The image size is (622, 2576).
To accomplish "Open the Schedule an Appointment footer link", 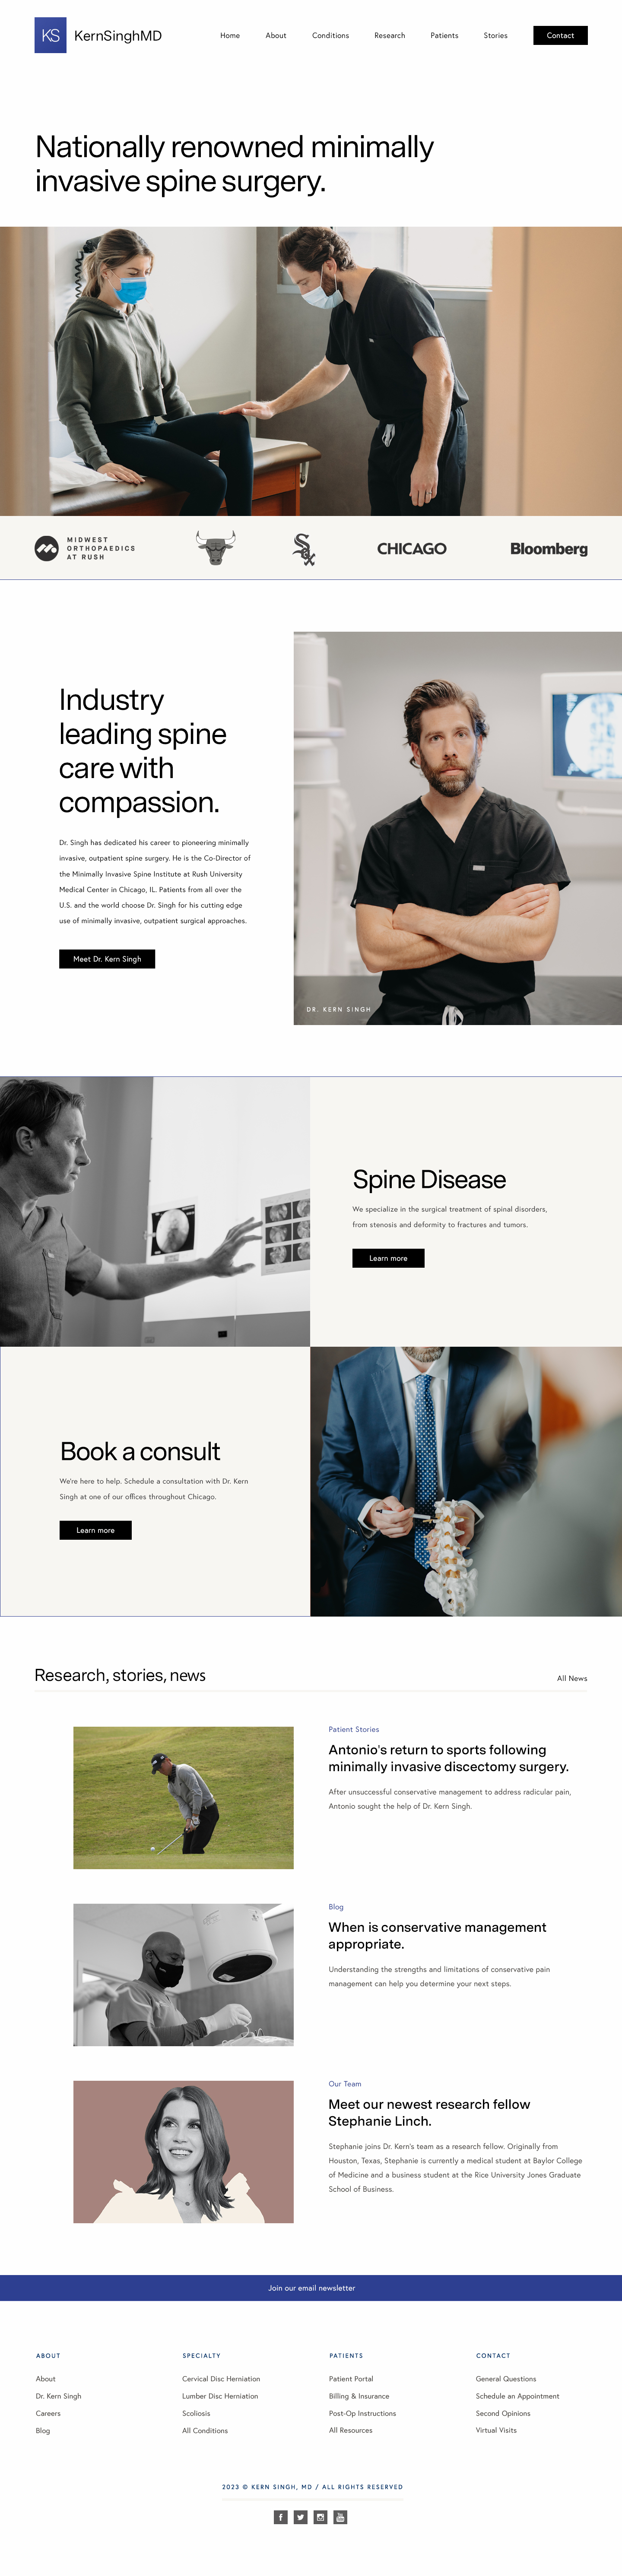I will click(x=517, y=2396).
